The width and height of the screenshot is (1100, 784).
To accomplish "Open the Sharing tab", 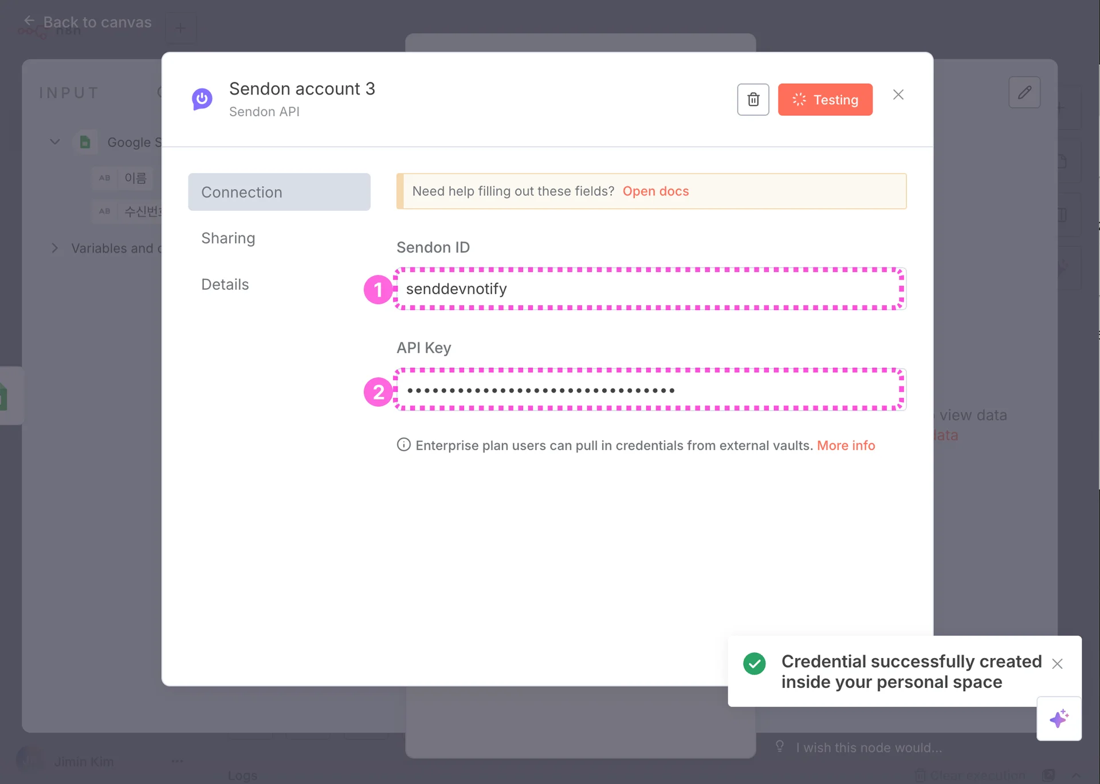I will tap(228, 238).
